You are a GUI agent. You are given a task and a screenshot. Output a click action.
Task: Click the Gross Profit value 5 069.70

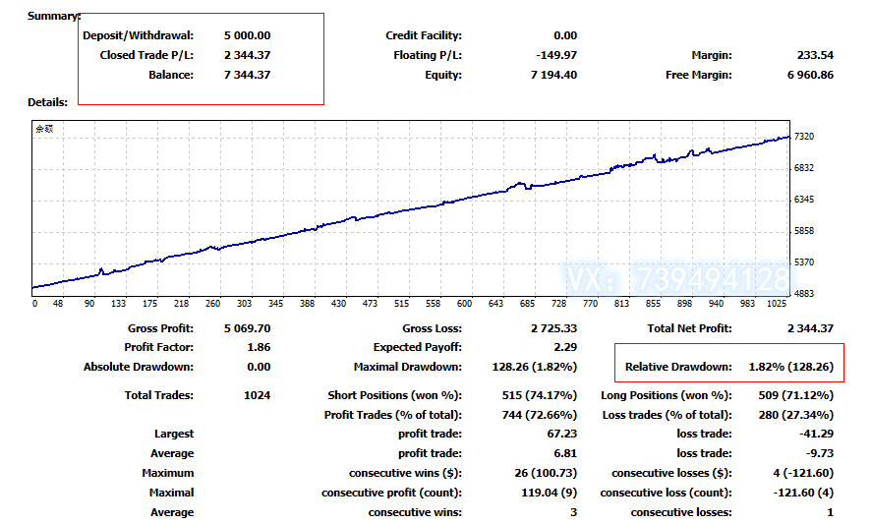click(247, 328)
